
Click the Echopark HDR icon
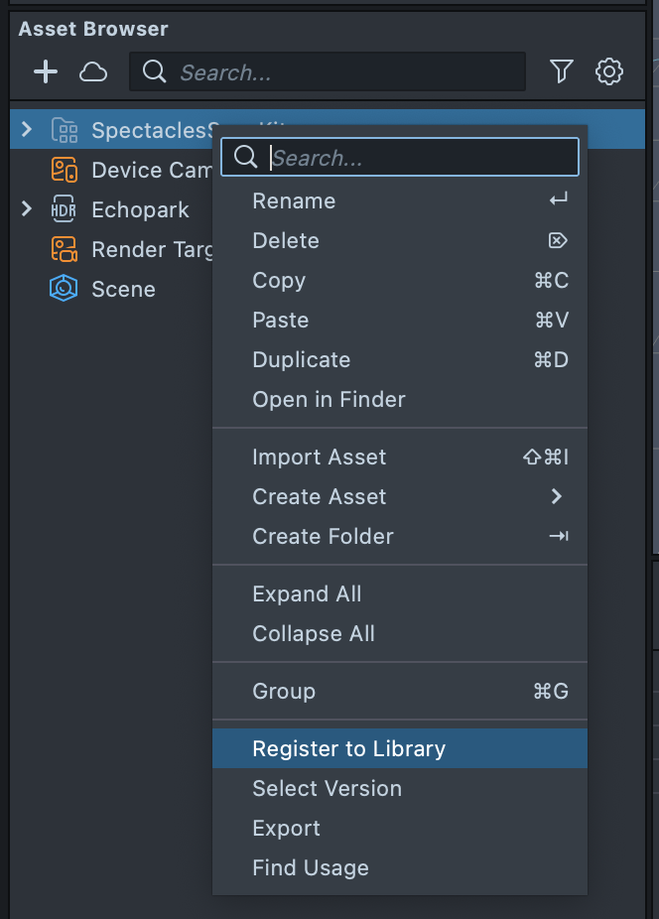(65, 209)
